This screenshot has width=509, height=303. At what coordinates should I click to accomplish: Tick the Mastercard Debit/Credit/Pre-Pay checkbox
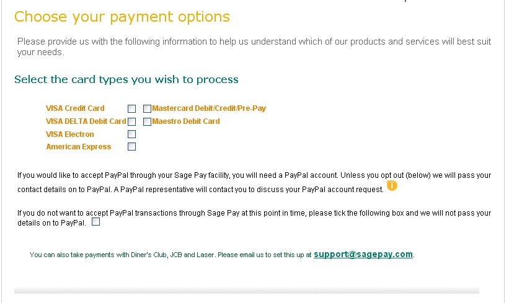point(147,108)
